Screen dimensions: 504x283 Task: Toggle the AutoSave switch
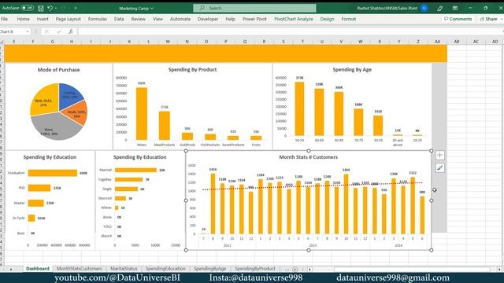[x=28, y=8]
